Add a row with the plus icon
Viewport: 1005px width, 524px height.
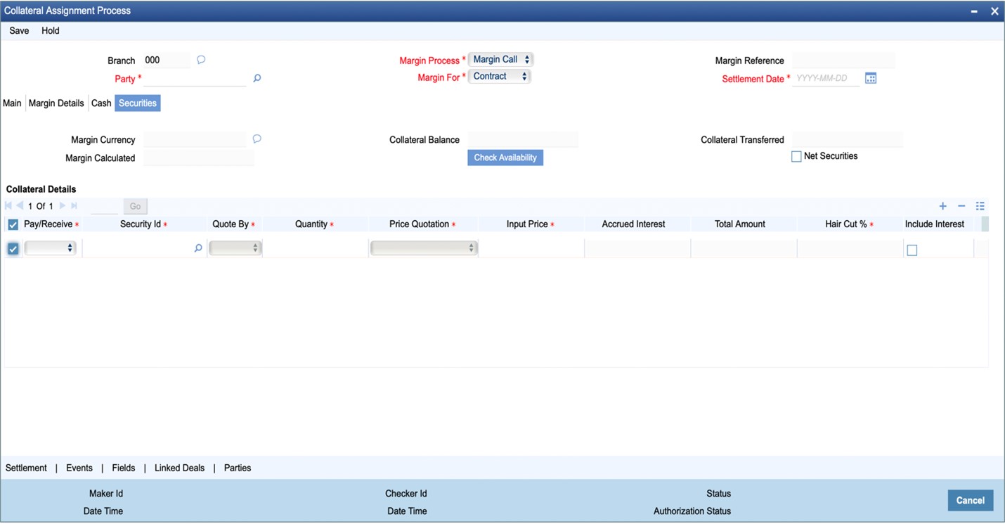click(x=943, y=206)
